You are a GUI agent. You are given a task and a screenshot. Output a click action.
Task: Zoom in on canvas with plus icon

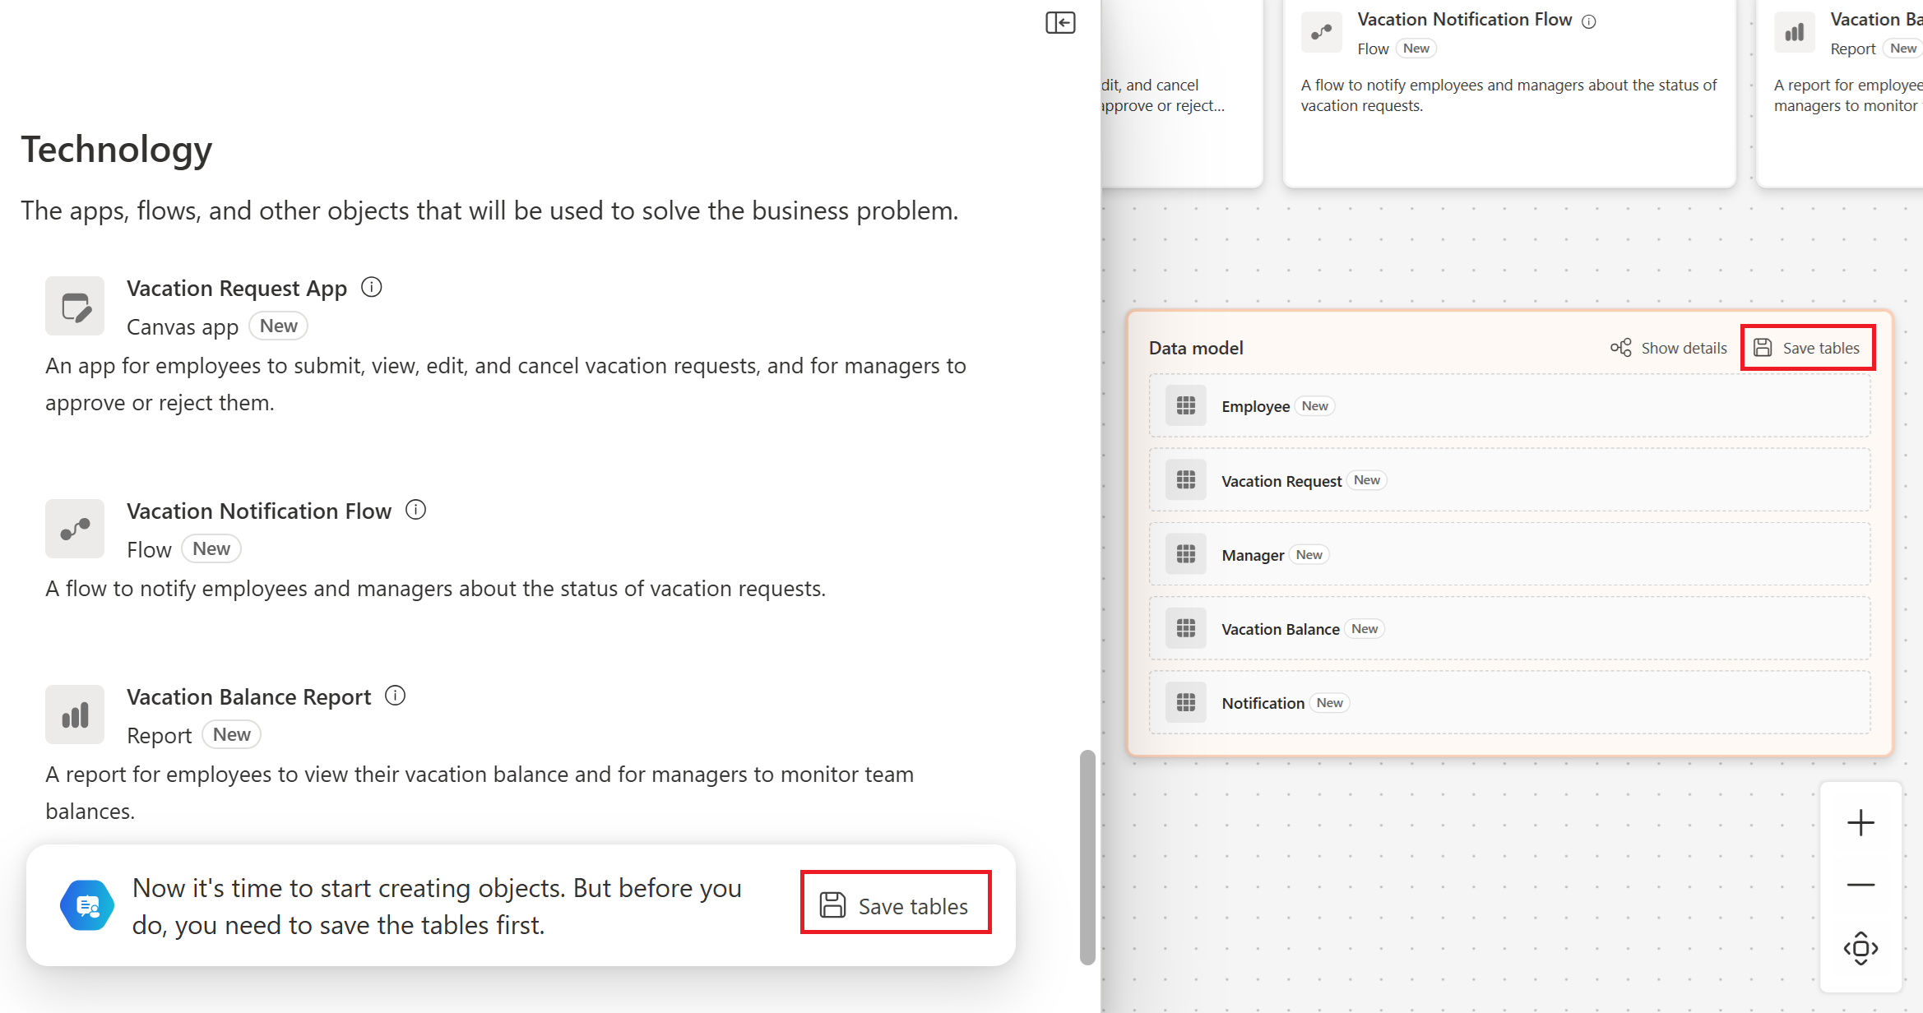[1860, 822]
